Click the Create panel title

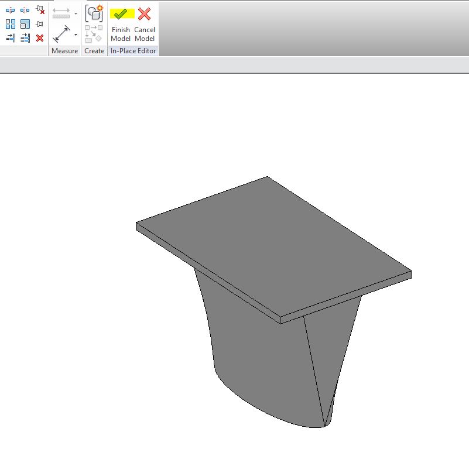click(x=94, y=51)
